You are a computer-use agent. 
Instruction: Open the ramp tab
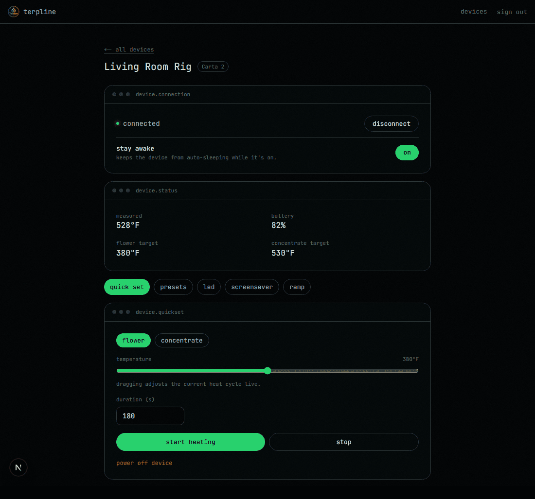coord(297,287)
